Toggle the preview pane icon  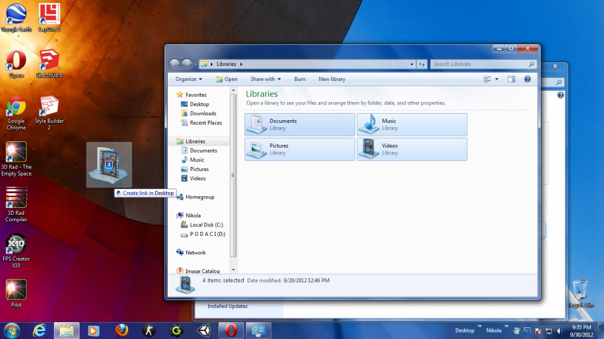click(511, 79)
